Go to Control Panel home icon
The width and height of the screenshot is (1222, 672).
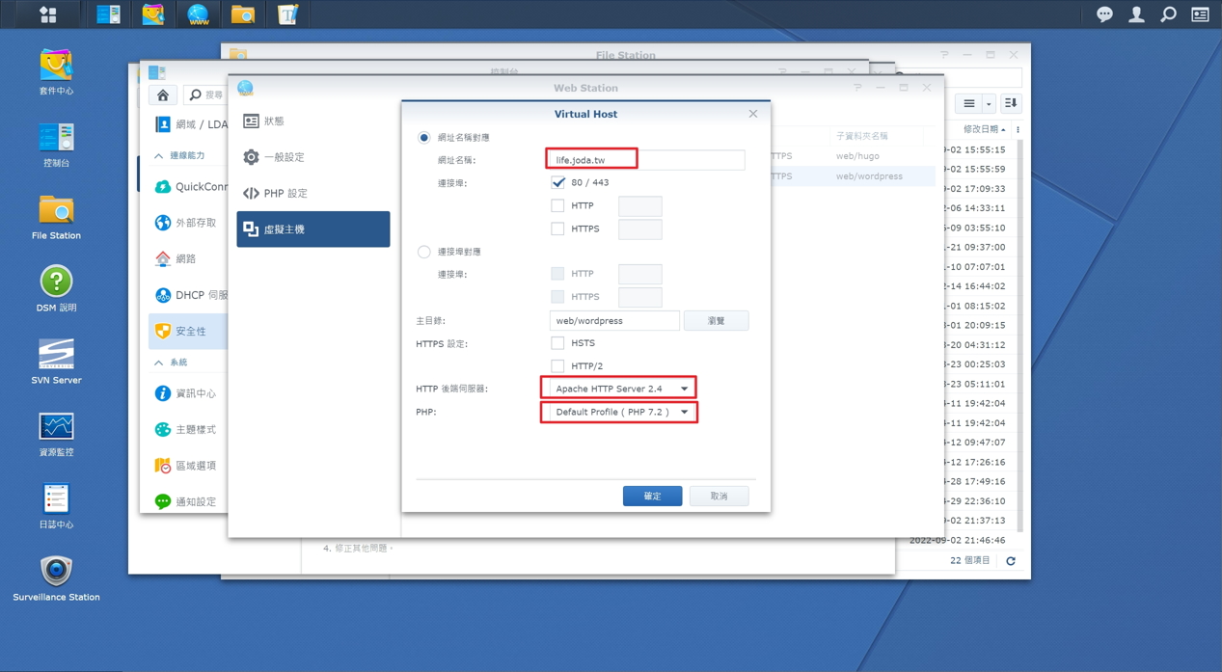pyautogui.click(x=163, y=94)
